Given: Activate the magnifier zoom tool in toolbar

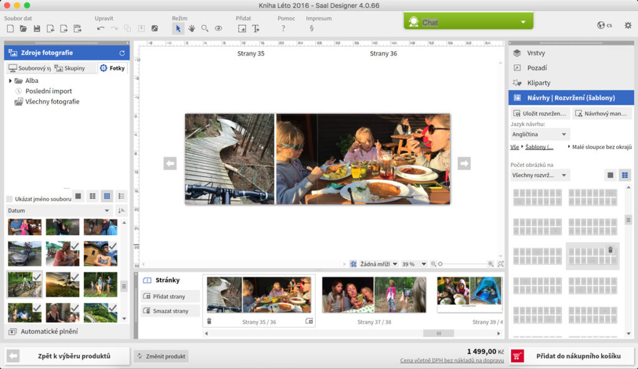Looking at the screenshot, I should tap(205, 29).
